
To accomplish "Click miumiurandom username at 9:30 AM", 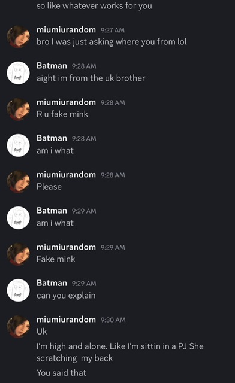I will 66,320.
